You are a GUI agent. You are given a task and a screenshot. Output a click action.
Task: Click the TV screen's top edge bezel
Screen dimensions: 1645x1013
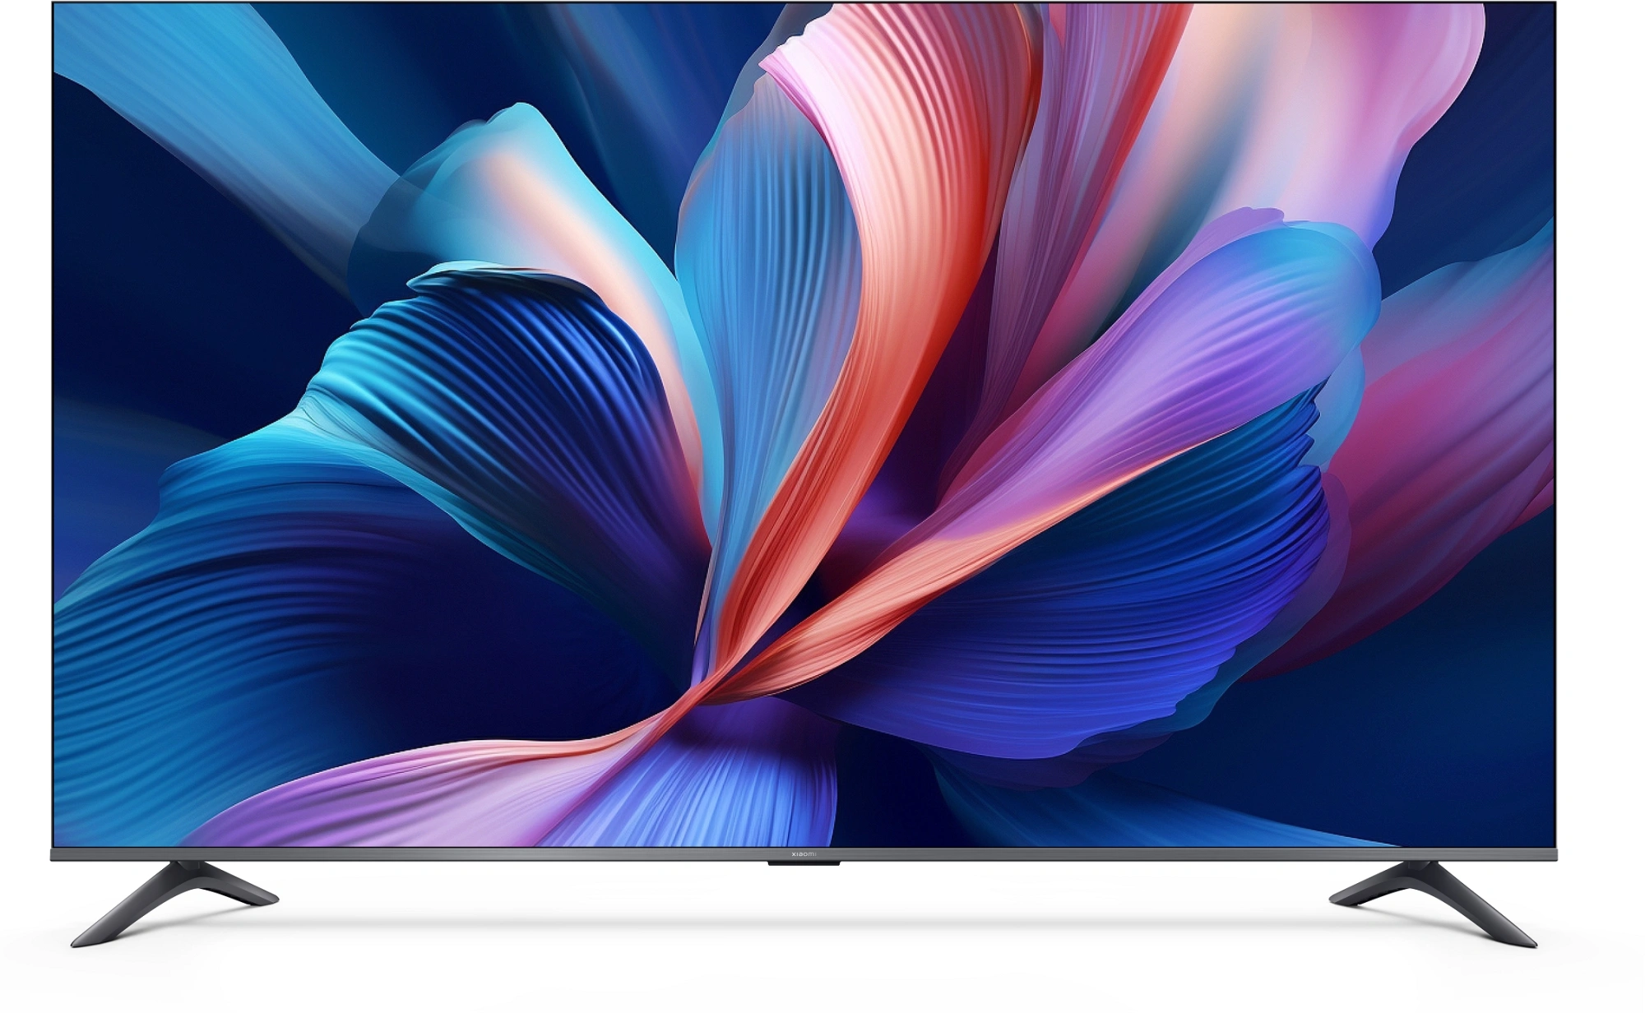click(x=822, y=3)
